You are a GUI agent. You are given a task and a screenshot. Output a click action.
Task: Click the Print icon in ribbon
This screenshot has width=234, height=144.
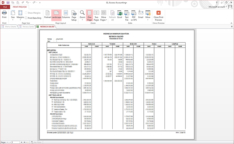[x=4, y=14]
